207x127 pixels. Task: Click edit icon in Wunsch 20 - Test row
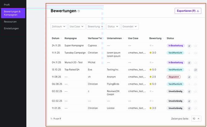coord(189,63)
